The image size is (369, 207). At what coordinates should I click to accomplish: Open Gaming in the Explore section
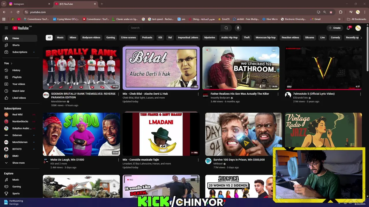(x=20, y=187)
